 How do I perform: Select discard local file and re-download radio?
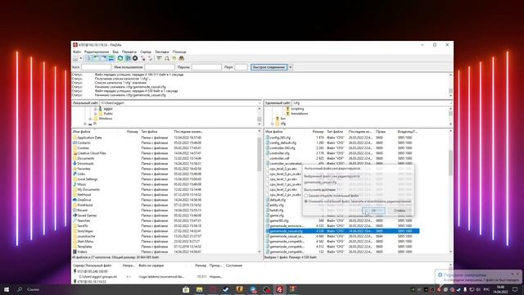coord(305,202)
